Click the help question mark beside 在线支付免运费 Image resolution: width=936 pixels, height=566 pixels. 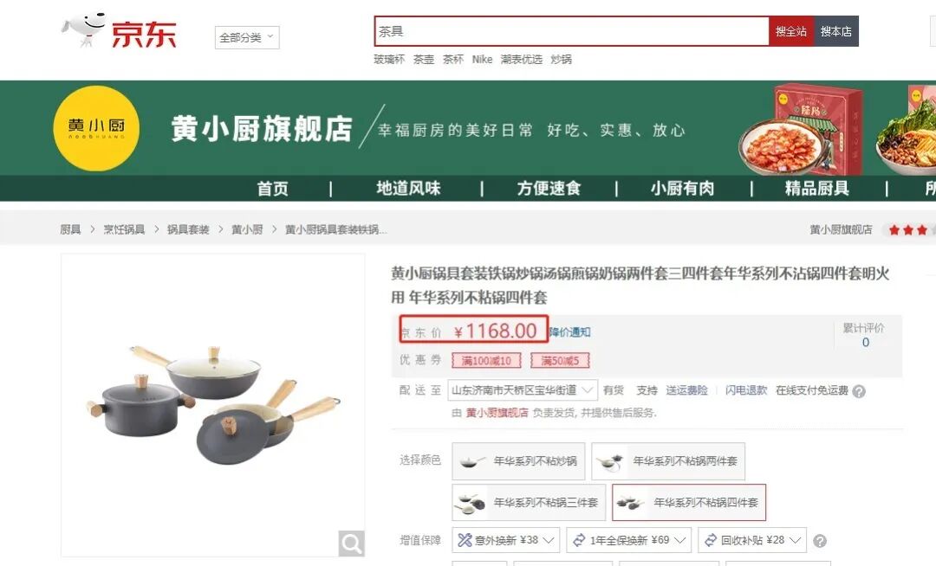click(858, 391)
